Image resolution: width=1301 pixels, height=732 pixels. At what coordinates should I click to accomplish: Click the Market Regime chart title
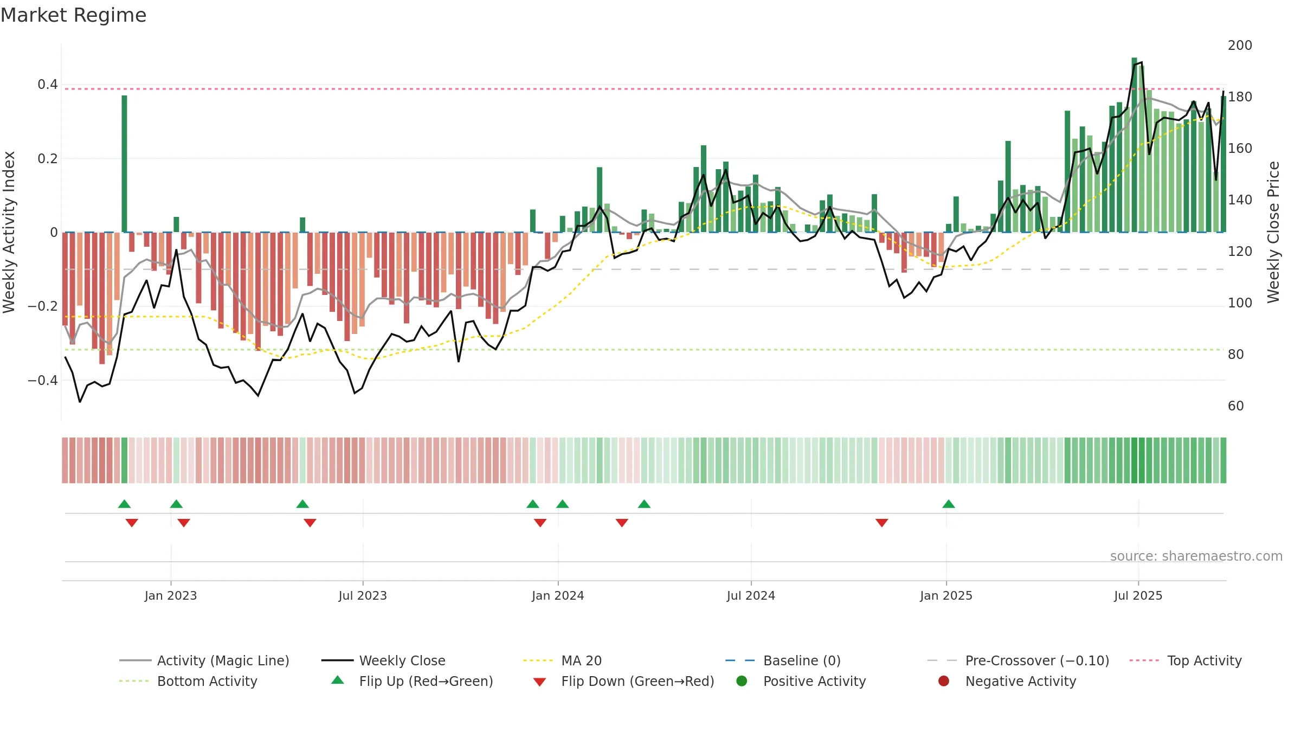(x=73, y=15)
